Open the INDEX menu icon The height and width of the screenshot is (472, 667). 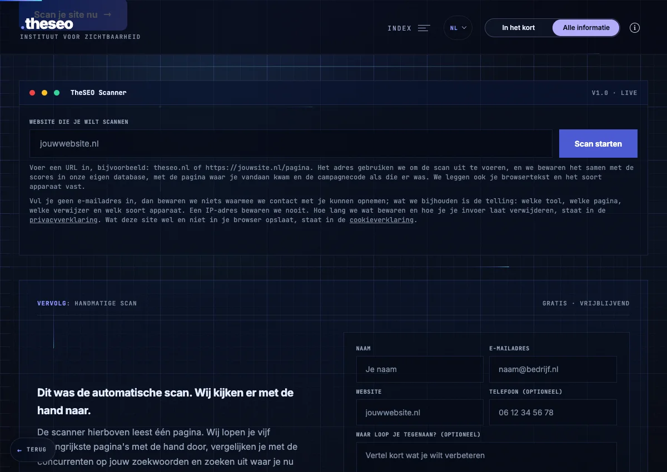424,28
